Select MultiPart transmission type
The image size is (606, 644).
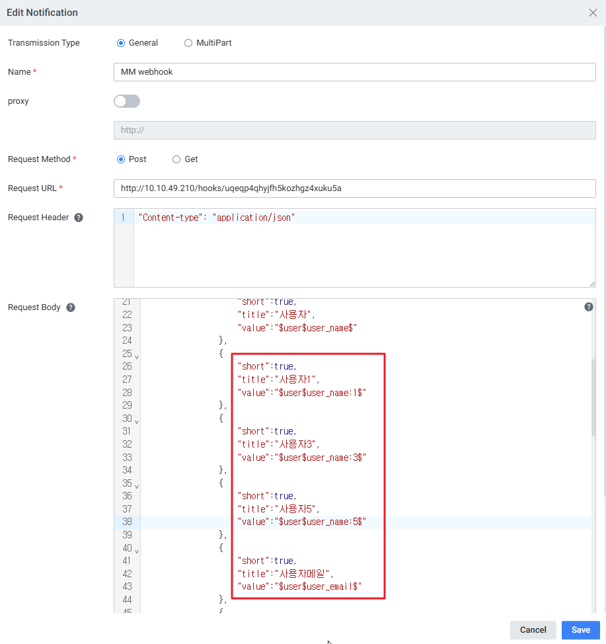pos(188,43)
